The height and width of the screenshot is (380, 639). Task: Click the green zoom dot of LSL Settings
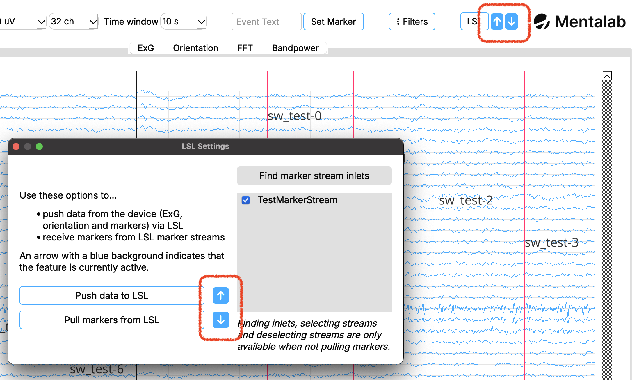pos(39,147)
